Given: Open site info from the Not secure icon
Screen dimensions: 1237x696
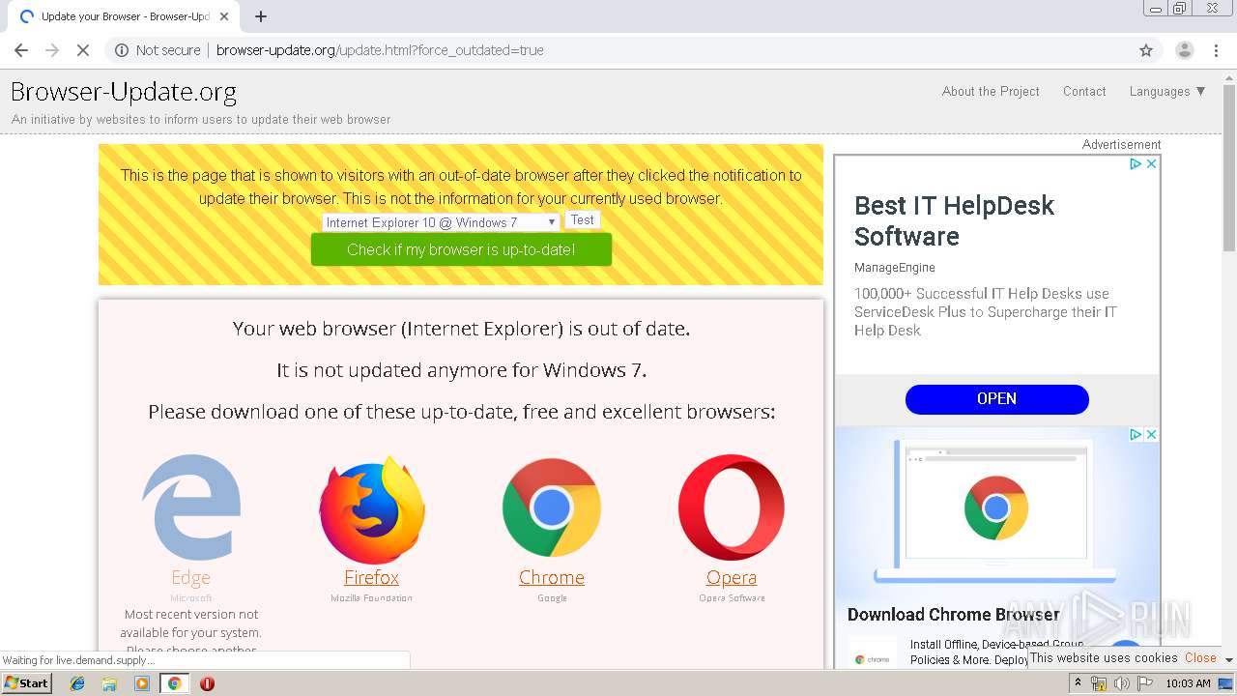Looking at the screenshot, I should [122, 50].
